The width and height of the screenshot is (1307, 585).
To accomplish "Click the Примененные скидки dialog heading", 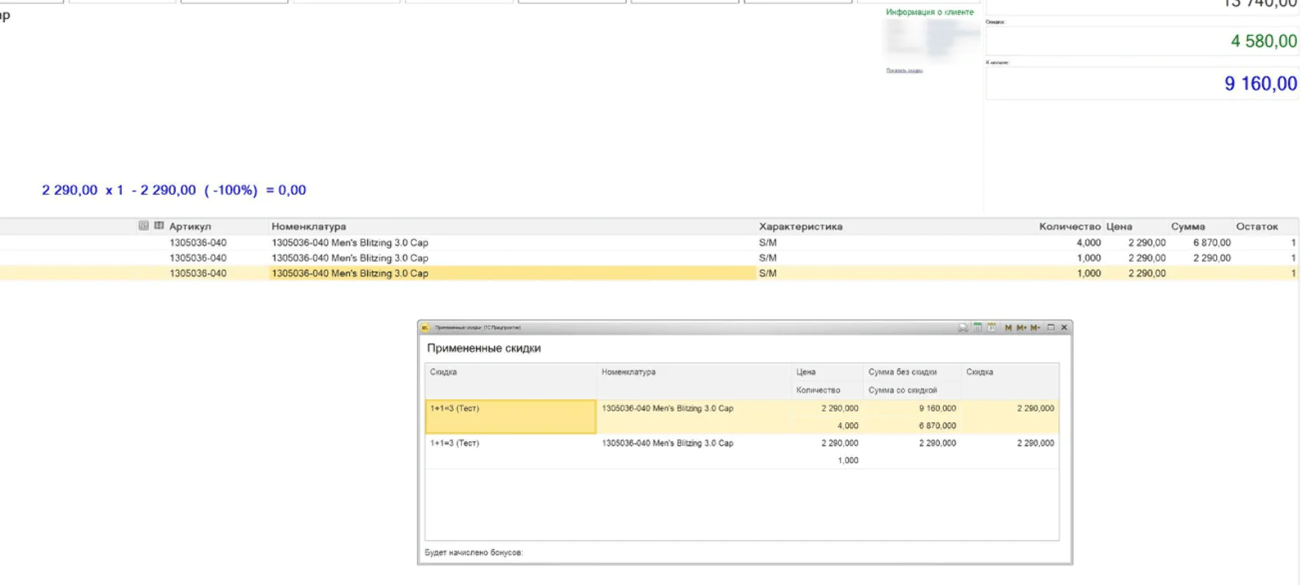I will [483, 349].
